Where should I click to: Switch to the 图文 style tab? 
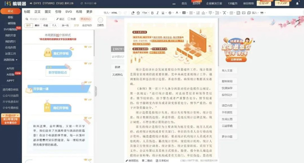[48, 12]
